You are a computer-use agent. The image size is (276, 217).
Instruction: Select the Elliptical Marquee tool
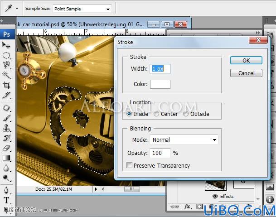[x=6, y=55]
